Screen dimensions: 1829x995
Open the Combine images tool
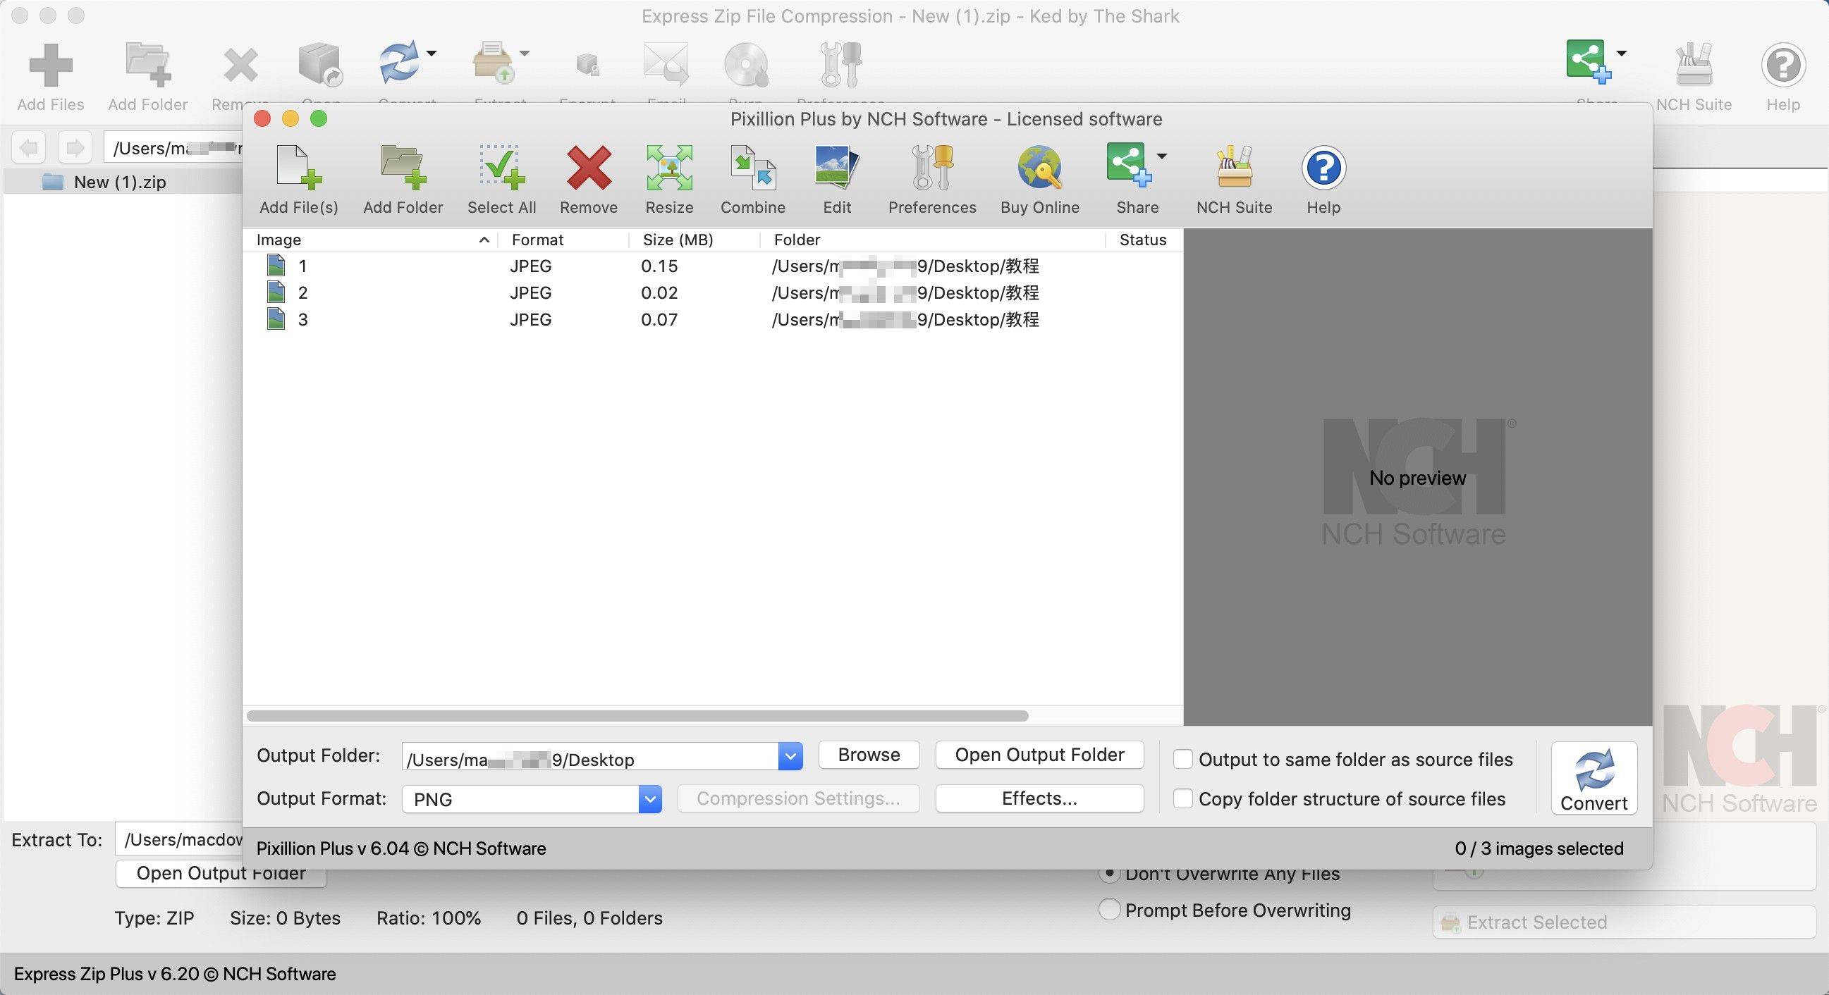click(x=752, y=168)
